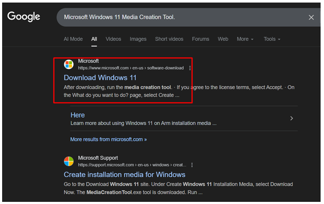Screen dimensions: 324x204
Task: Switch to the Images tab
Action: (x=138, y=39)
